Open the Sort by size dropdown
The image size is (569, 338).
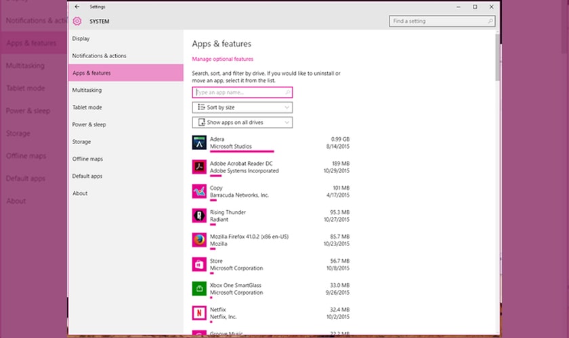pos(242,107)
